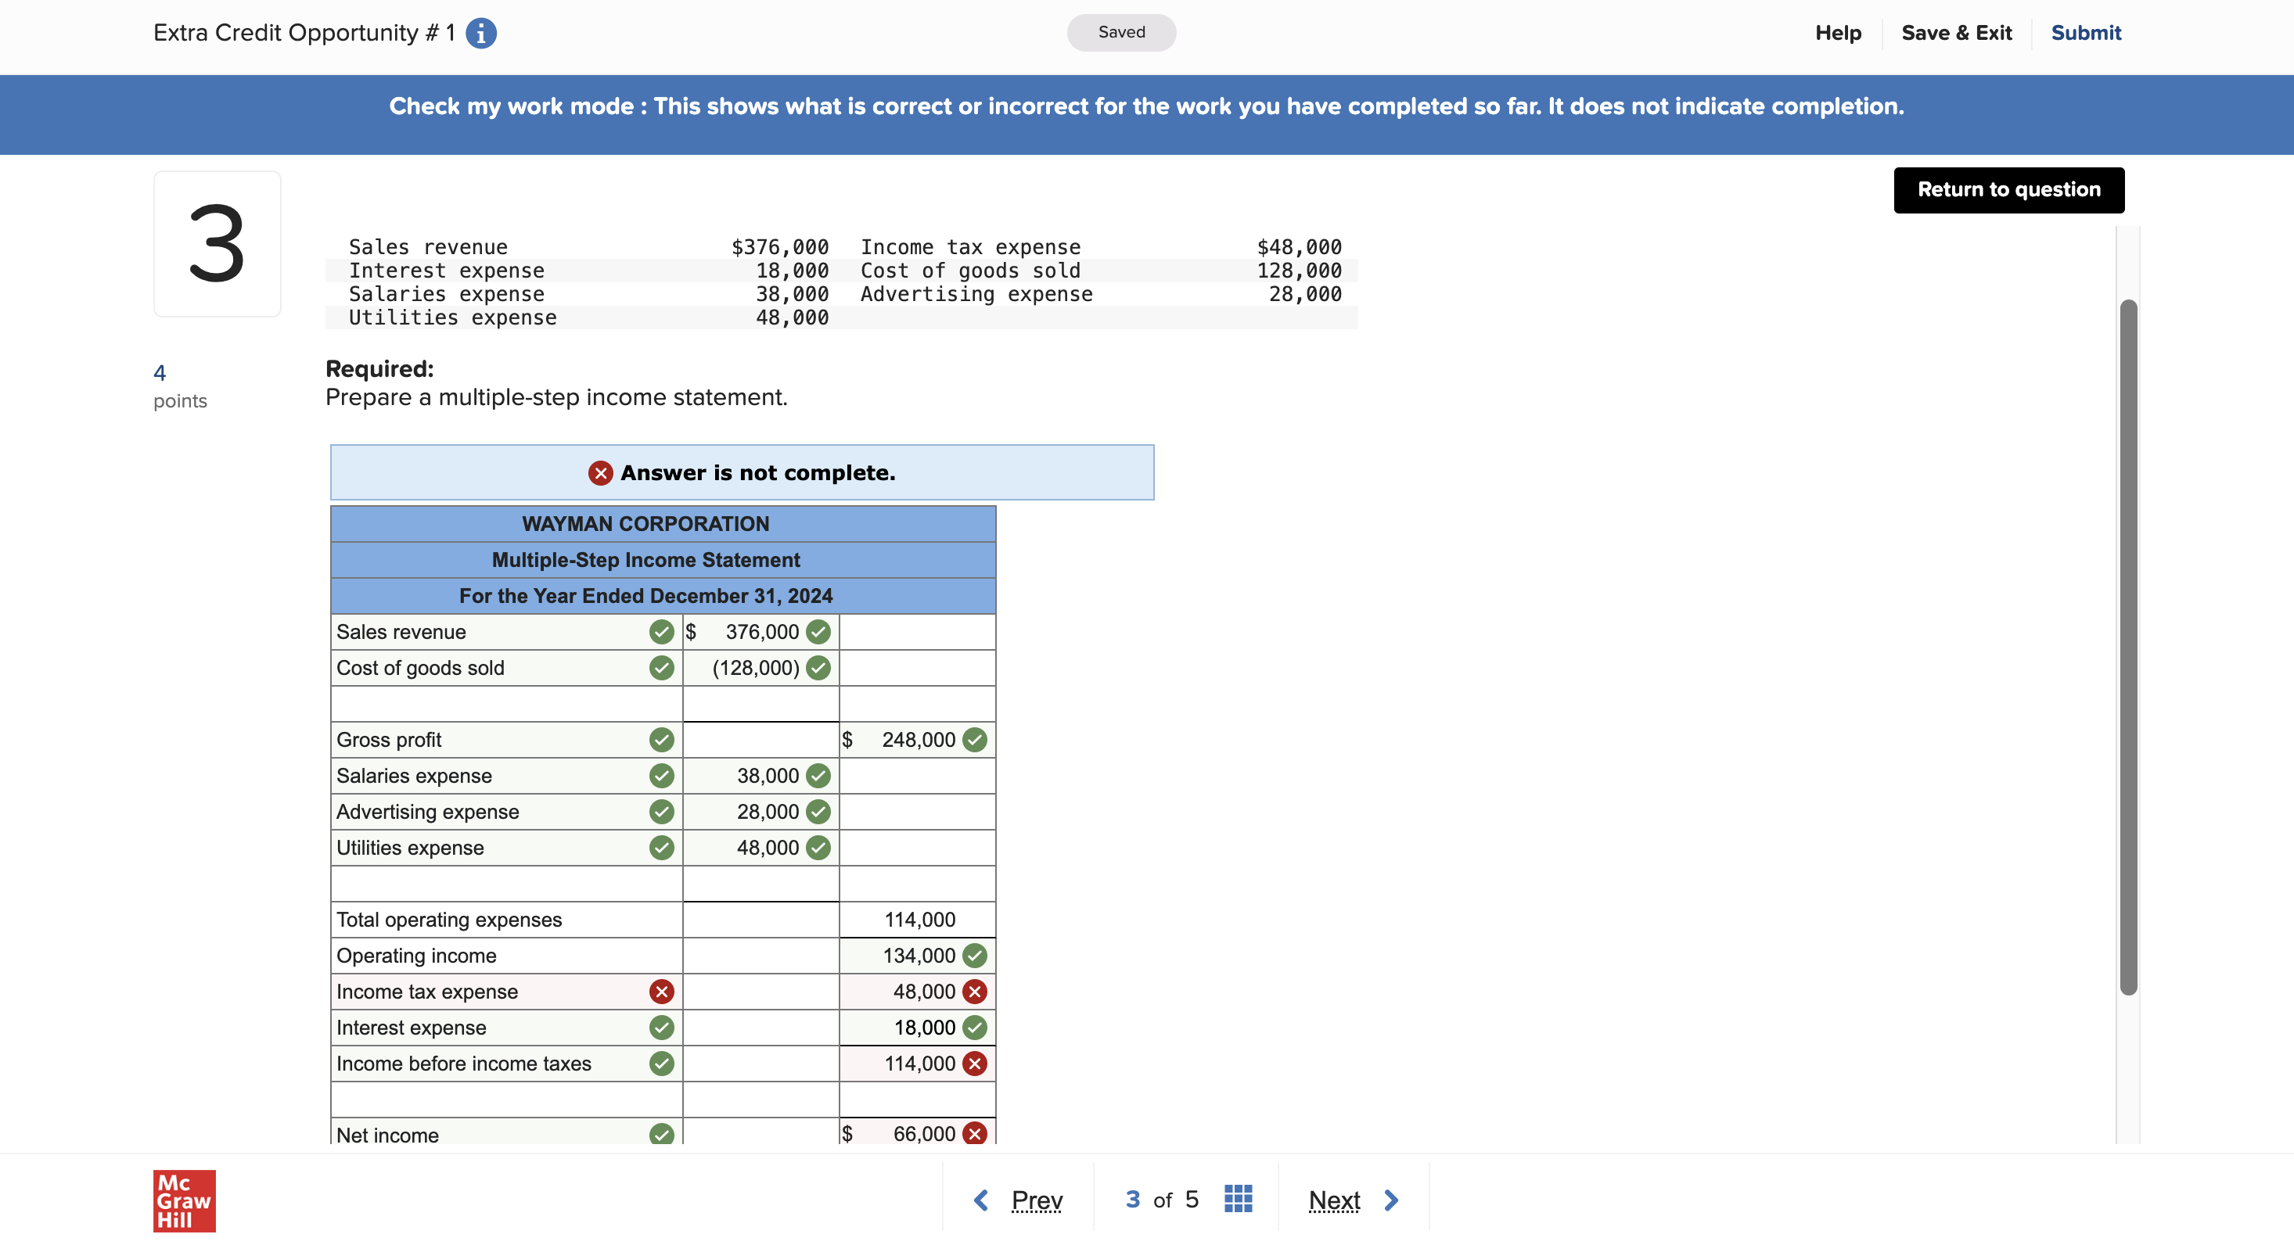
Task: Click the Net income label cell
Action: [507, 1132]
